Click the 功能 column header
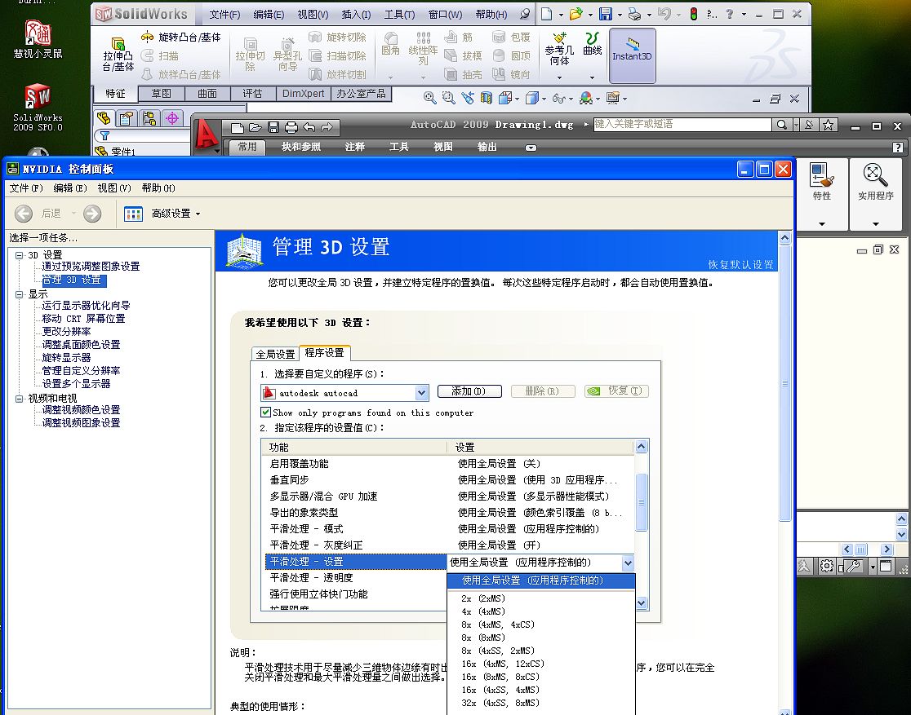This screenshot has width=911, height=715. click(x=354, y=447)
